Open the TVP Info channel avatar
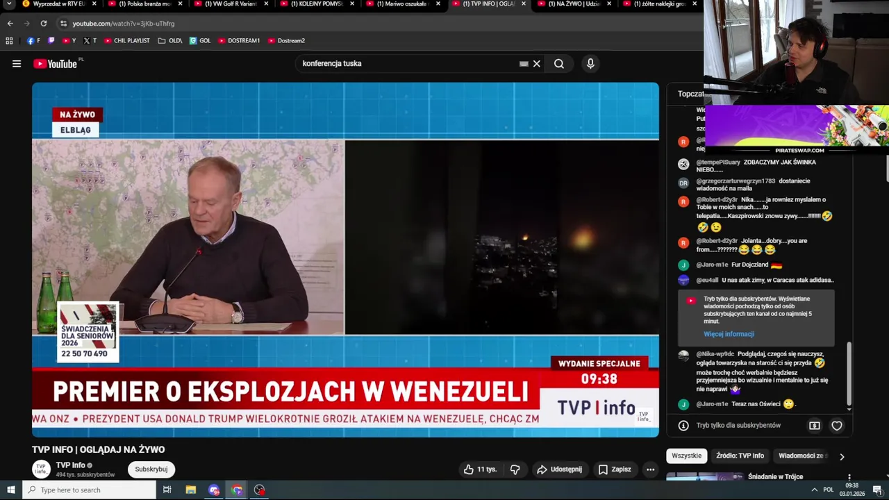The height and width of the screenshot is (500, 889). tap(42, 469)
